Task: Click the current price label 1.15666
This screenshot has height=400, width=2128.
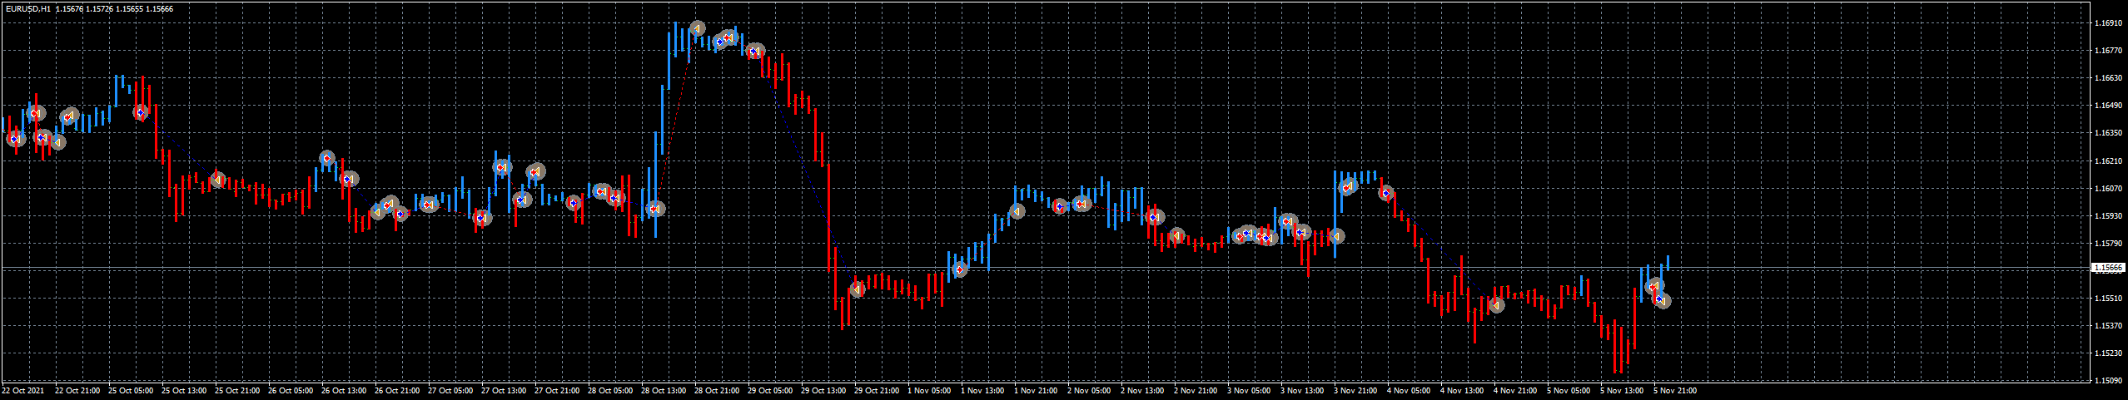Action: coord(2107,269)
